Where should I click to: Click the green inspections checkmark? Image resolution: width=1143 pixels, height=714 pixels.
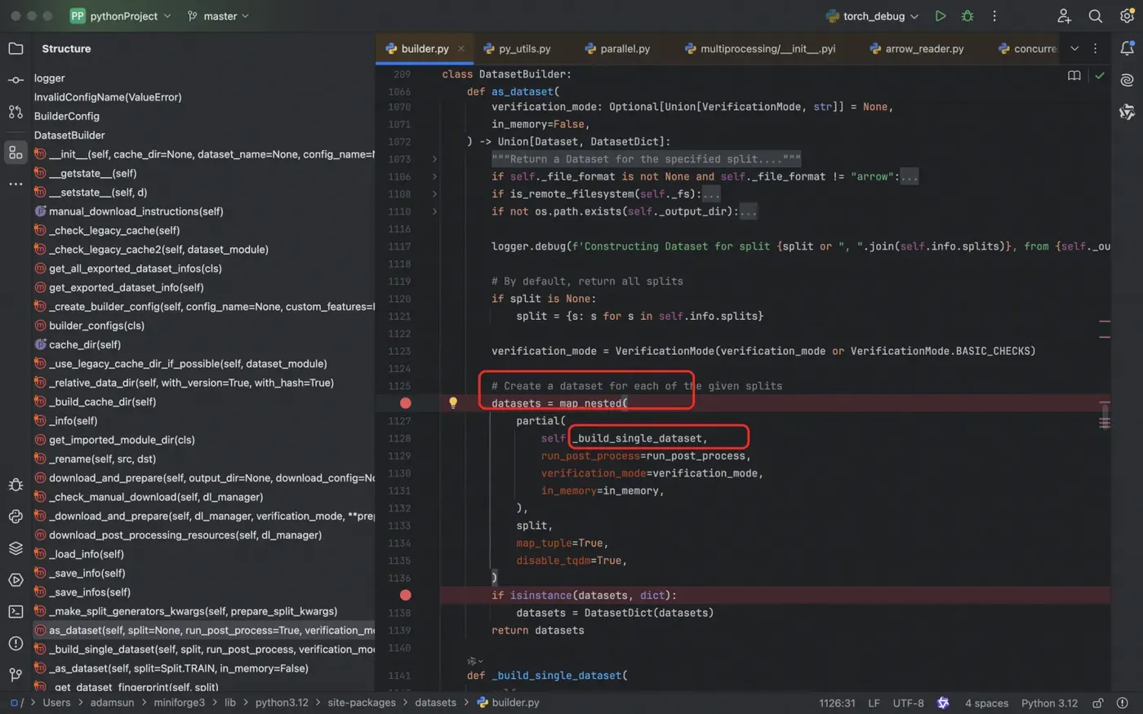[1100, 75]
